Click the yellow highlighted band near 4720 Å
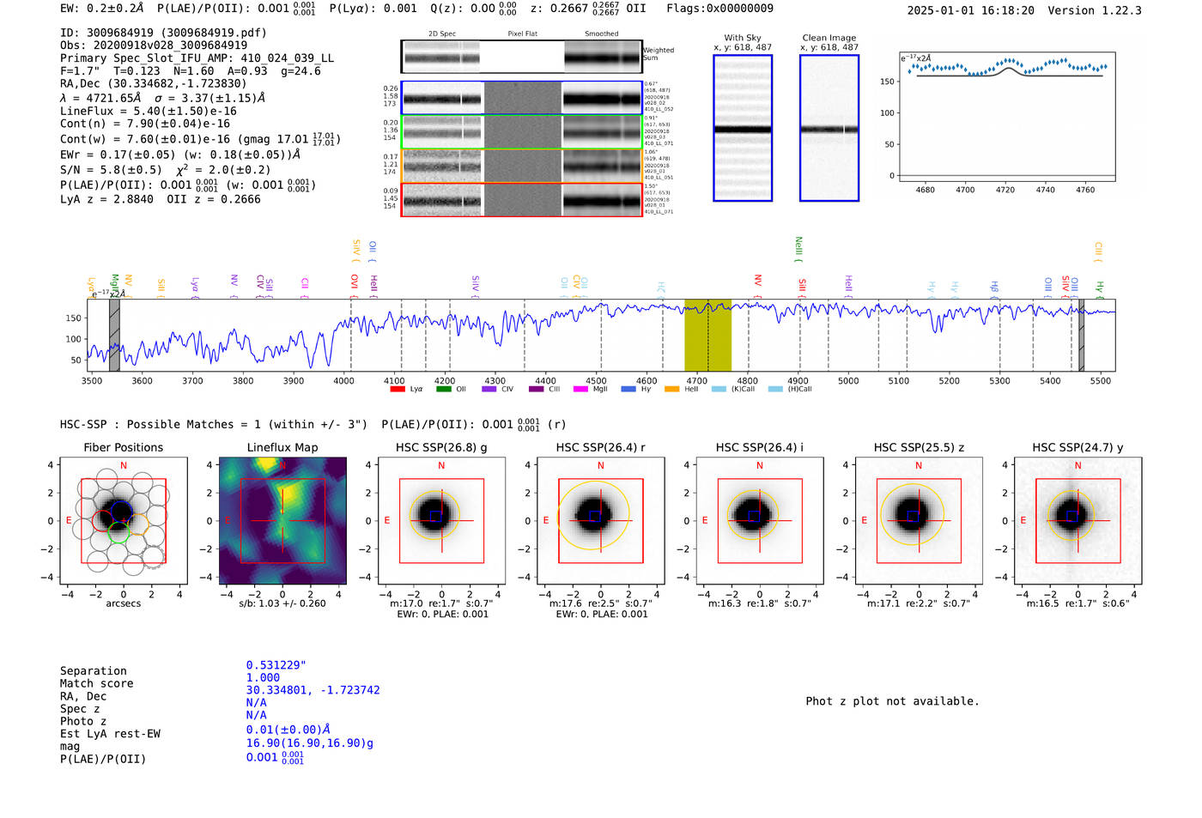Image resolution: width=1202 pixels, height=818 pixels. [x=707, y=335]
